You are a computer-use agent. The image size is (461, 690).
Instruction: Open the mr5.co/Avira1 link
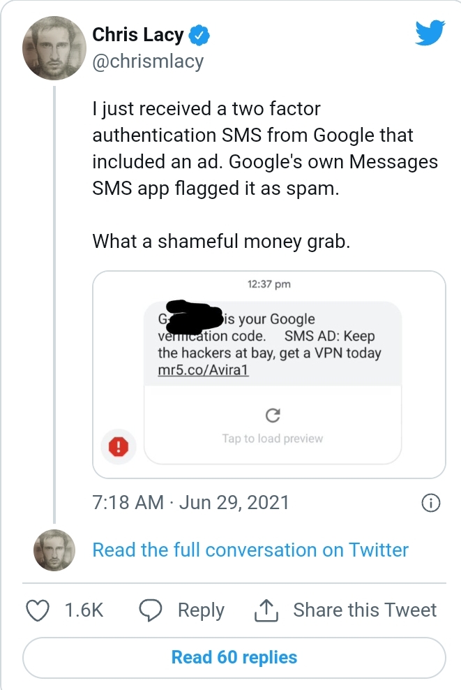[204, 369]
